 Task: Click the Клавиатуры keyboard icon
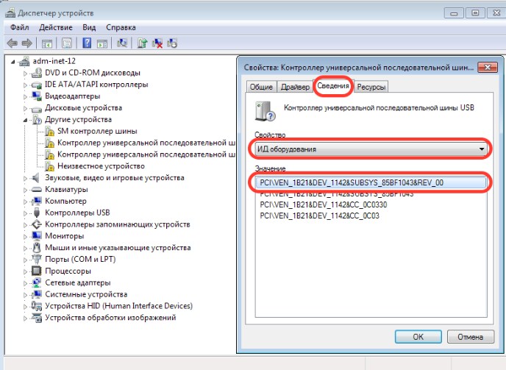click(x=37, y=190)
